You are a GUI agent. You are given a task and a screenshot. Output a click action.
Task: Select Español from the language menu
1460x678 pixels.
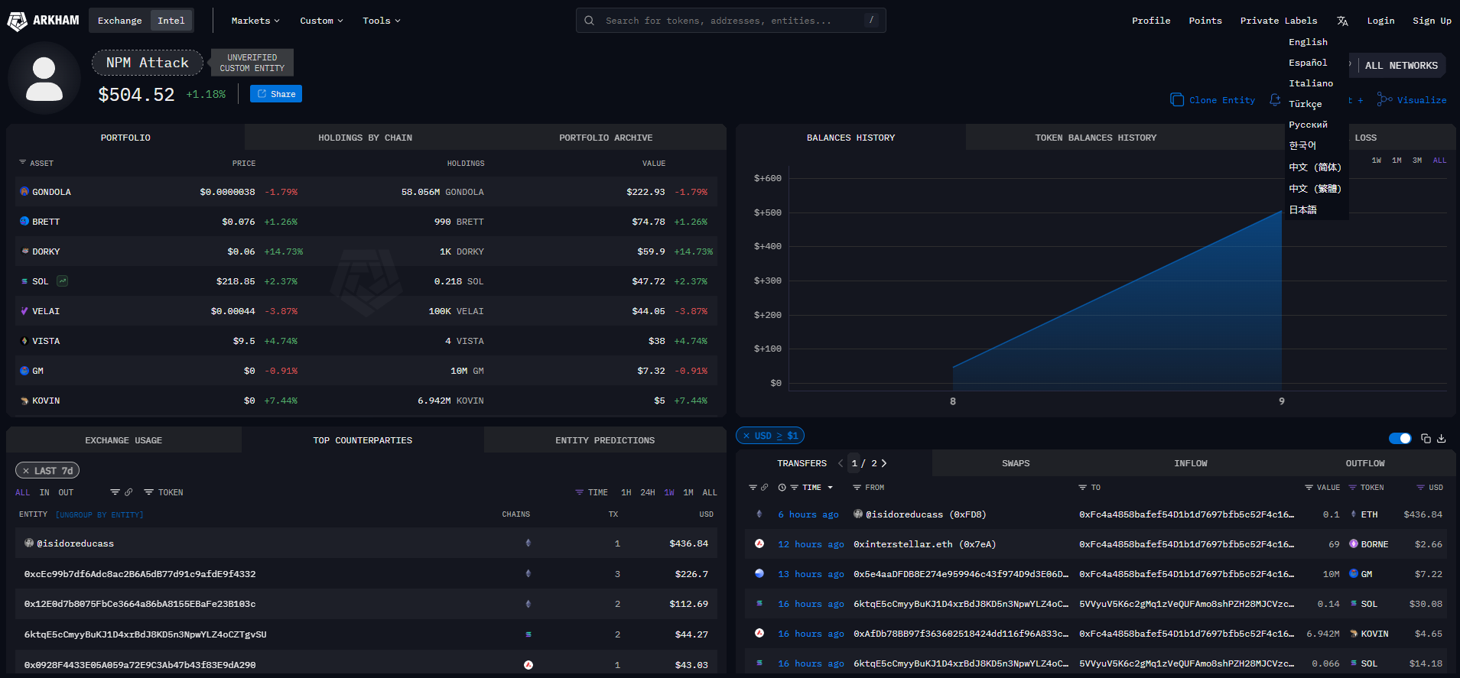coord(1308,63)
